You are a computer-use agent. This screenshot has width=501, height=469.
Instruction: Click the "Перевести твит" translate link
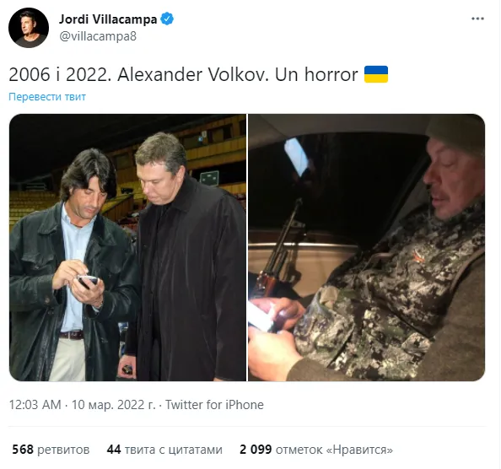47,96
